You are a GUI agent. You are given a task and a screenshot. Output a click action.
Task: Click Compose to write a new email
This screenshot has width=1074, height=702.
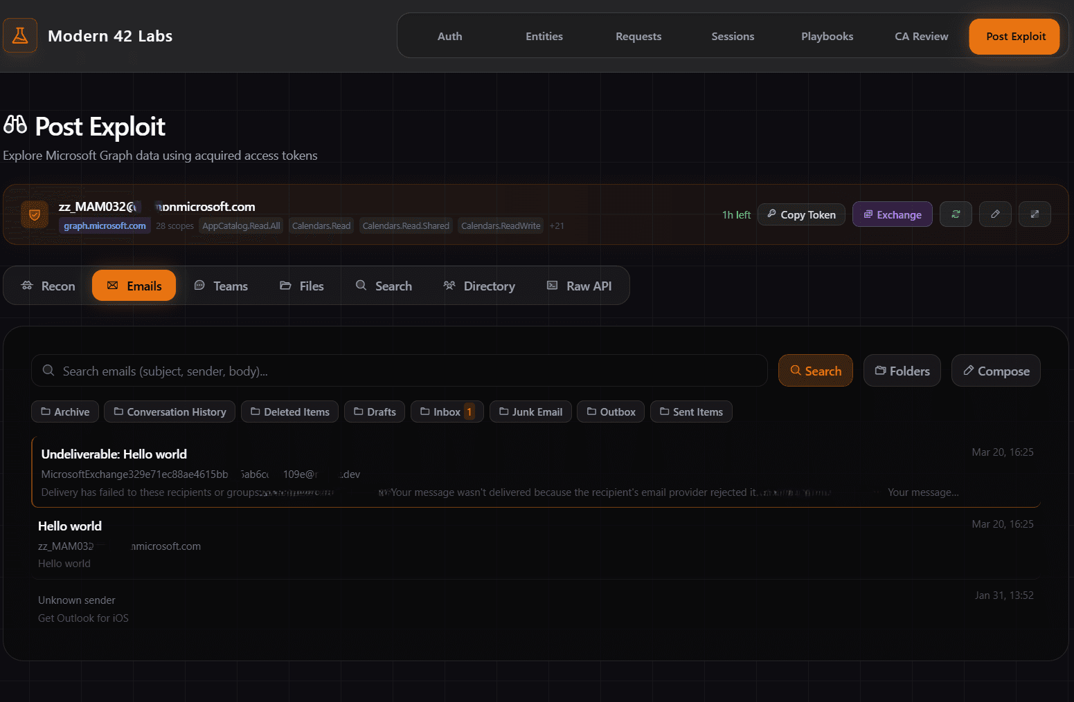coord(996,371)
